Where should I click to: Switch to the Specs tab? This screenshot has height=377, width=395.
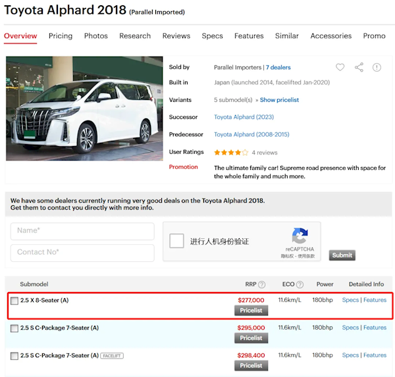(213, 36)
